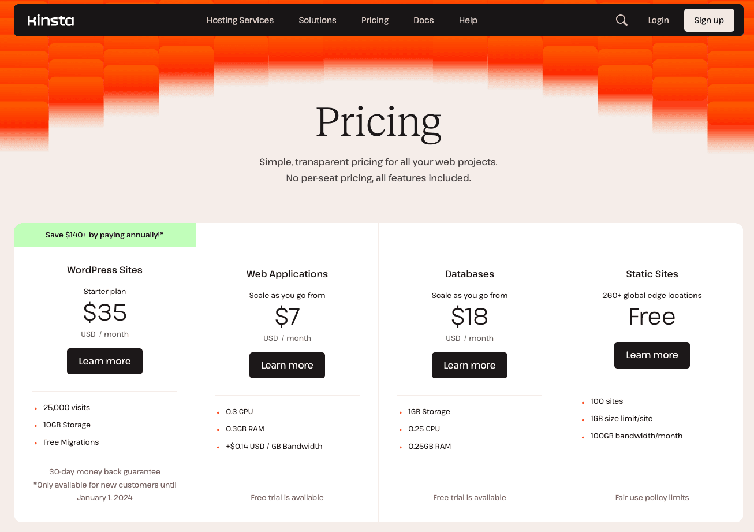754x532 pixels.
Task: Select the Static Sites card heading
Action: [x=652, y=274]
